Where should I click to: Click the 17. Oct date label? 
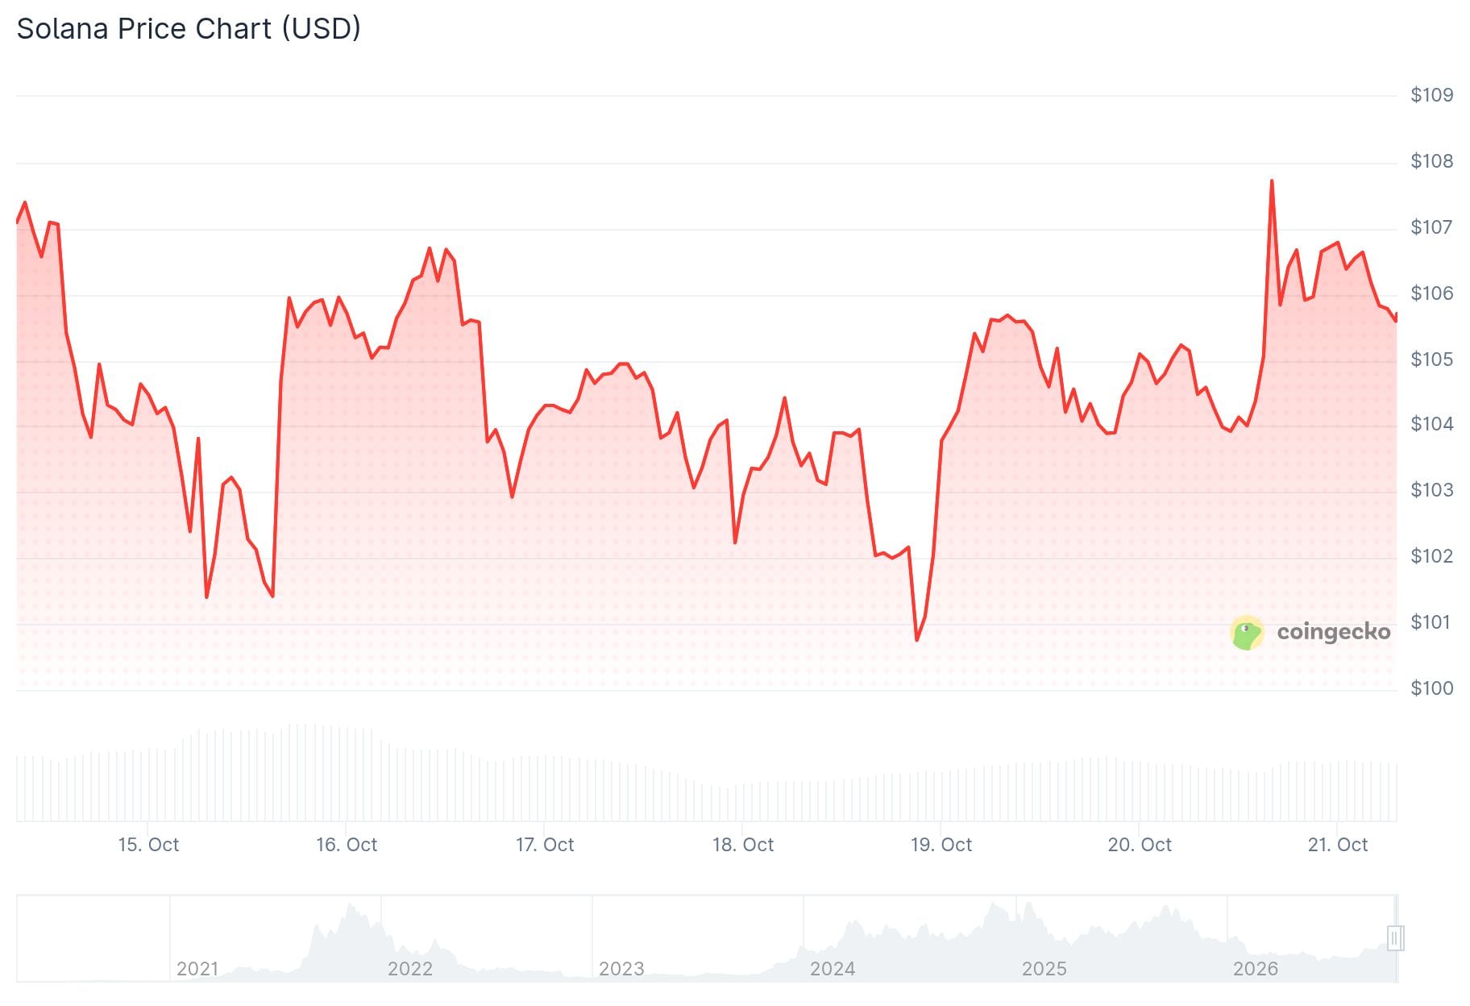coord(545,845)
